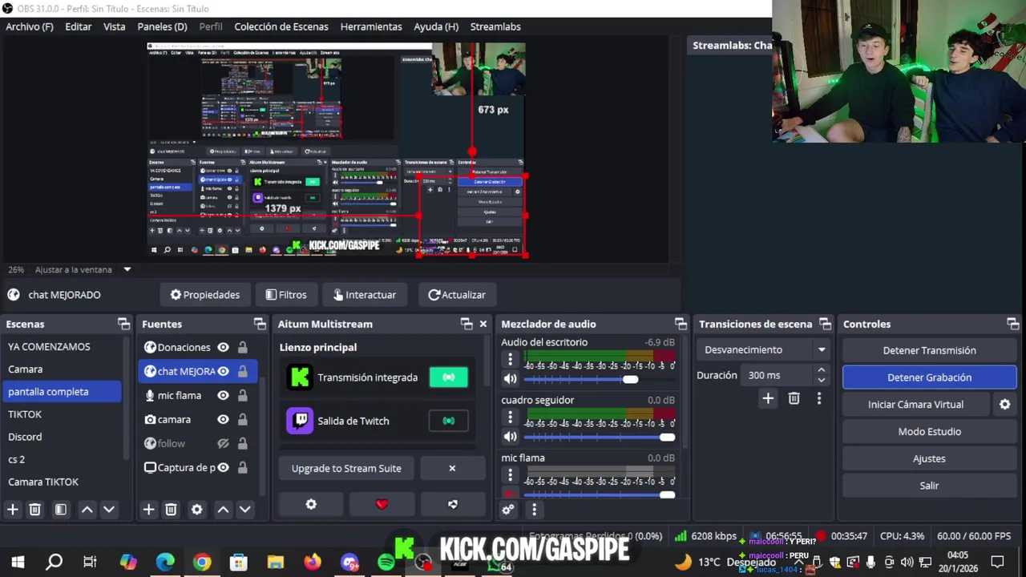Decrease transition duration stepper down
The height and width of the screenshot is (577, 1026).
pyautogui.click(x=821, y=380)
